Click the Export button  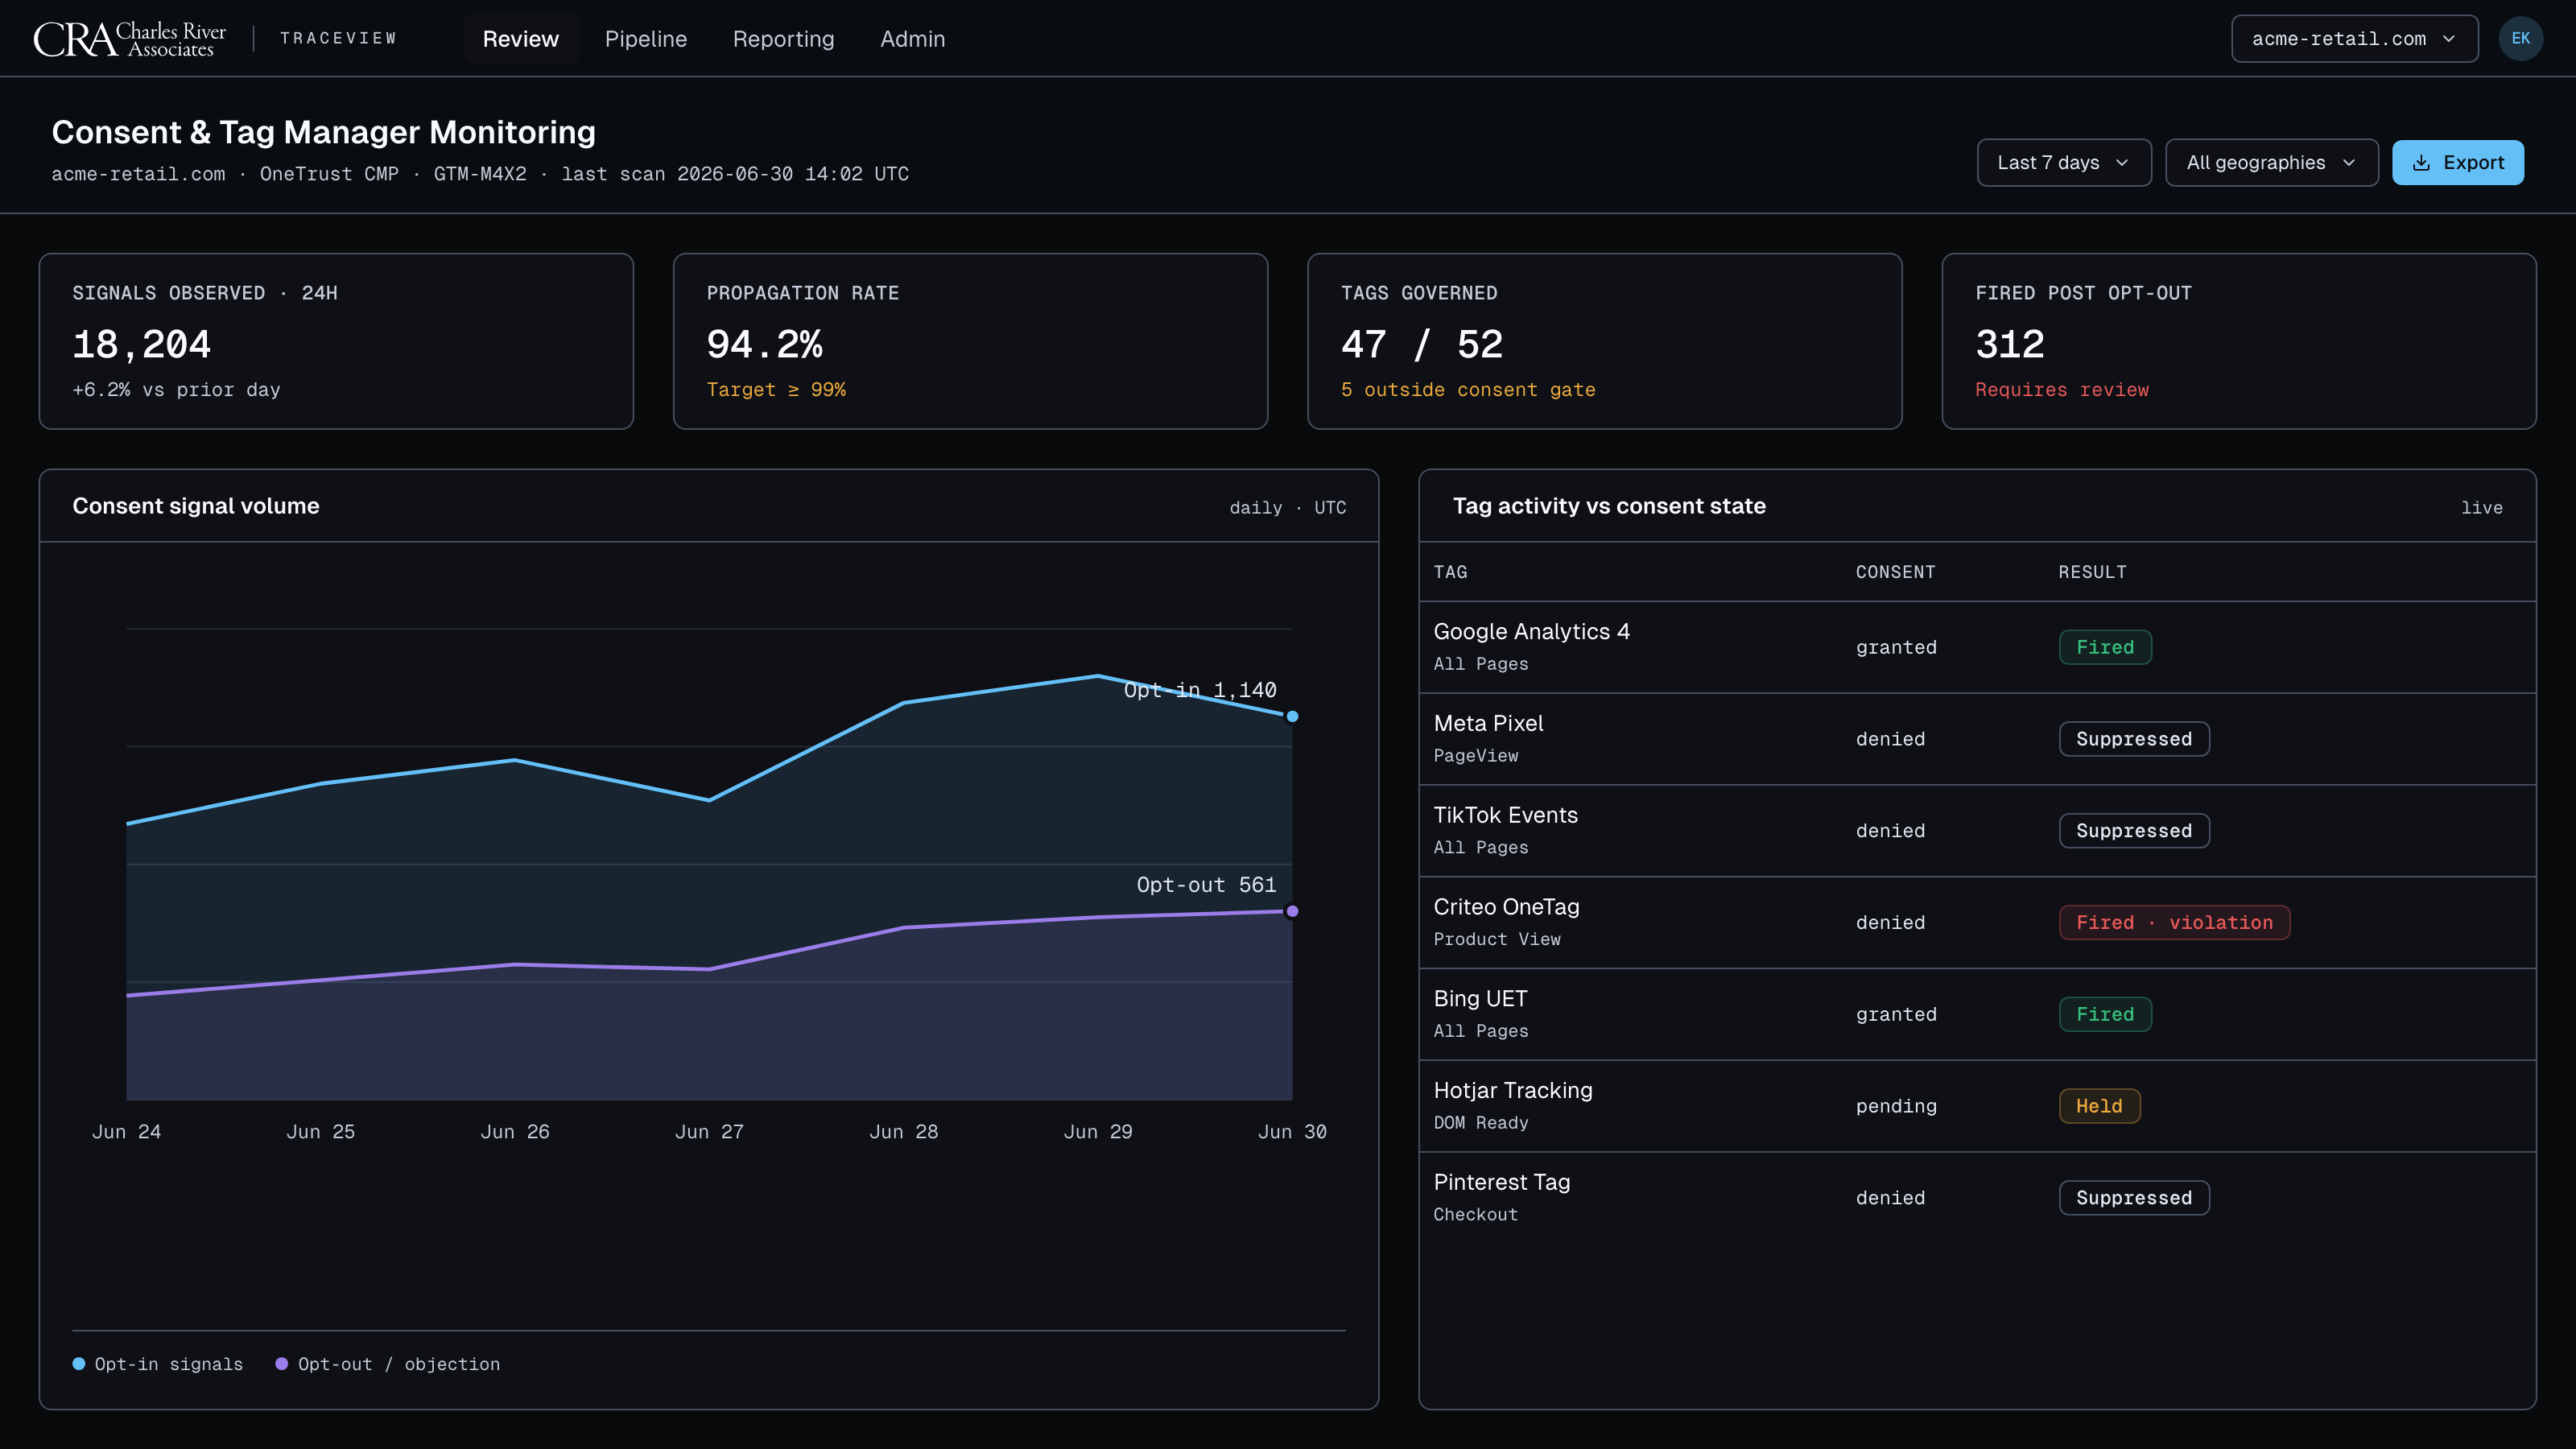point(2457,163)
